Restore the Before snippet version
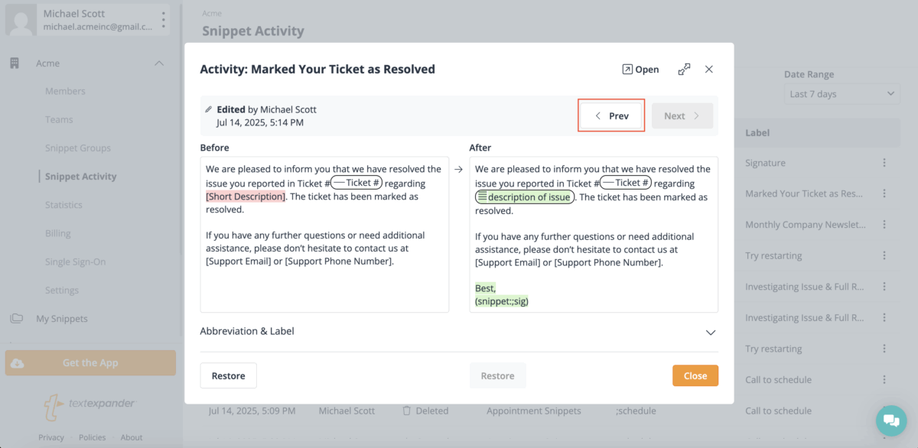918x448 pixels. coord(229,376)
